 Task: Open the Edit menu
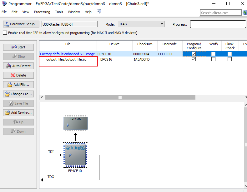(14, 12)
